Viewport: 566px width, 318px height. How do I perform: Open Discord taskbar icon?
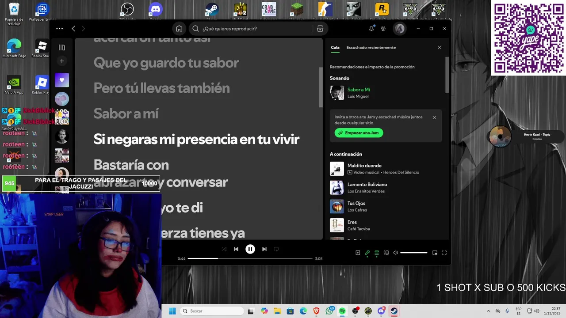(381, 311)
